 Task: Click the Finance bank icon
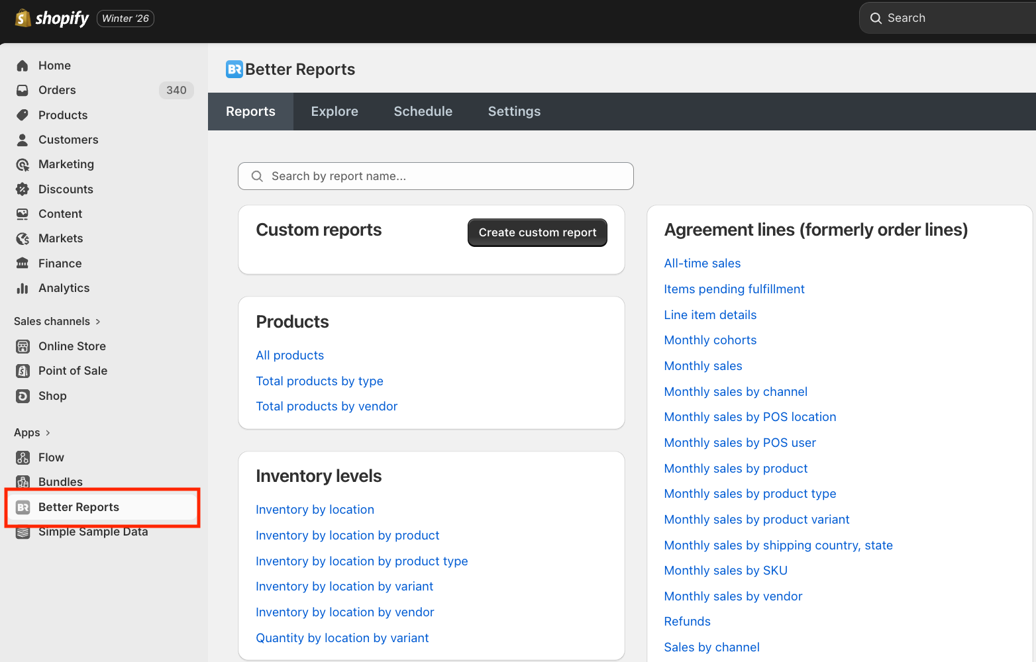pyautogui.click(x=23, y=263)
